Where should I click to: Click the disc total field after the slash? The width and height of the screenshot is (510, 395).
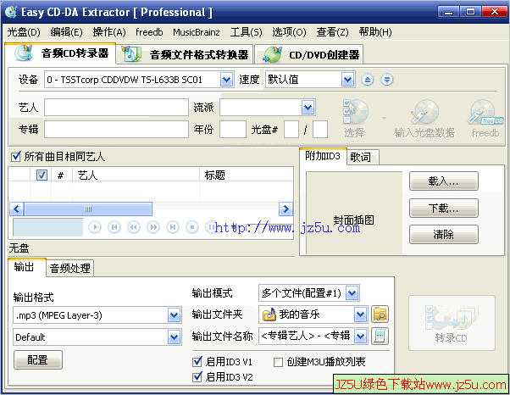pyautogui.click(x=320, y=129)
